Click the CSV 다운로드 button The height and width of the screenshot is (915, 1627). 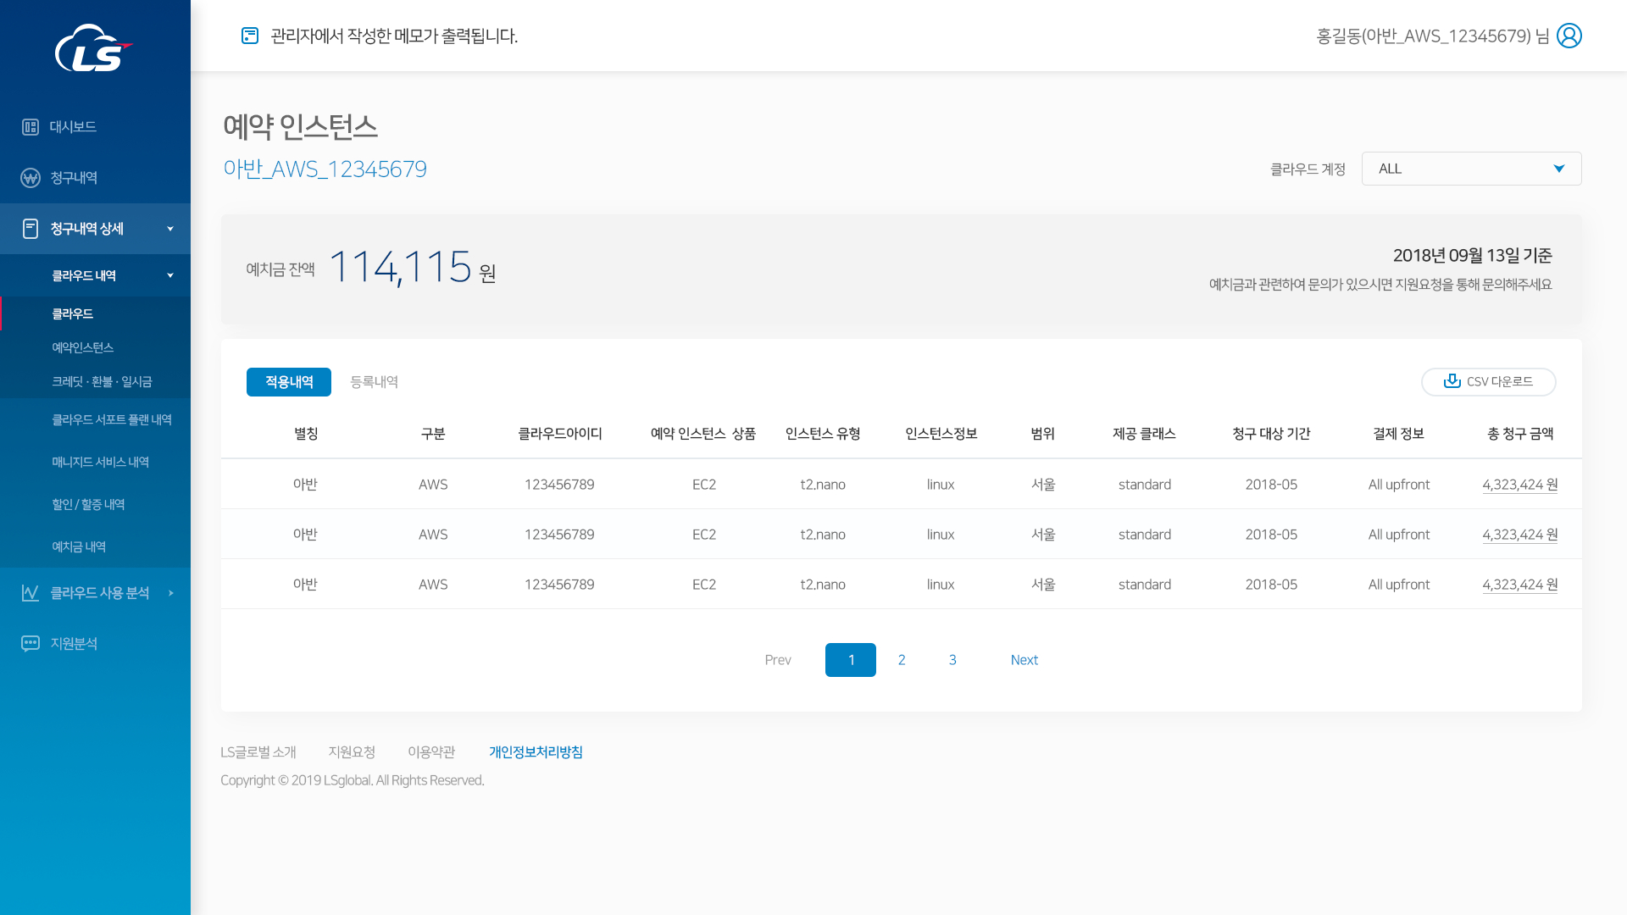coord(1488,381)
